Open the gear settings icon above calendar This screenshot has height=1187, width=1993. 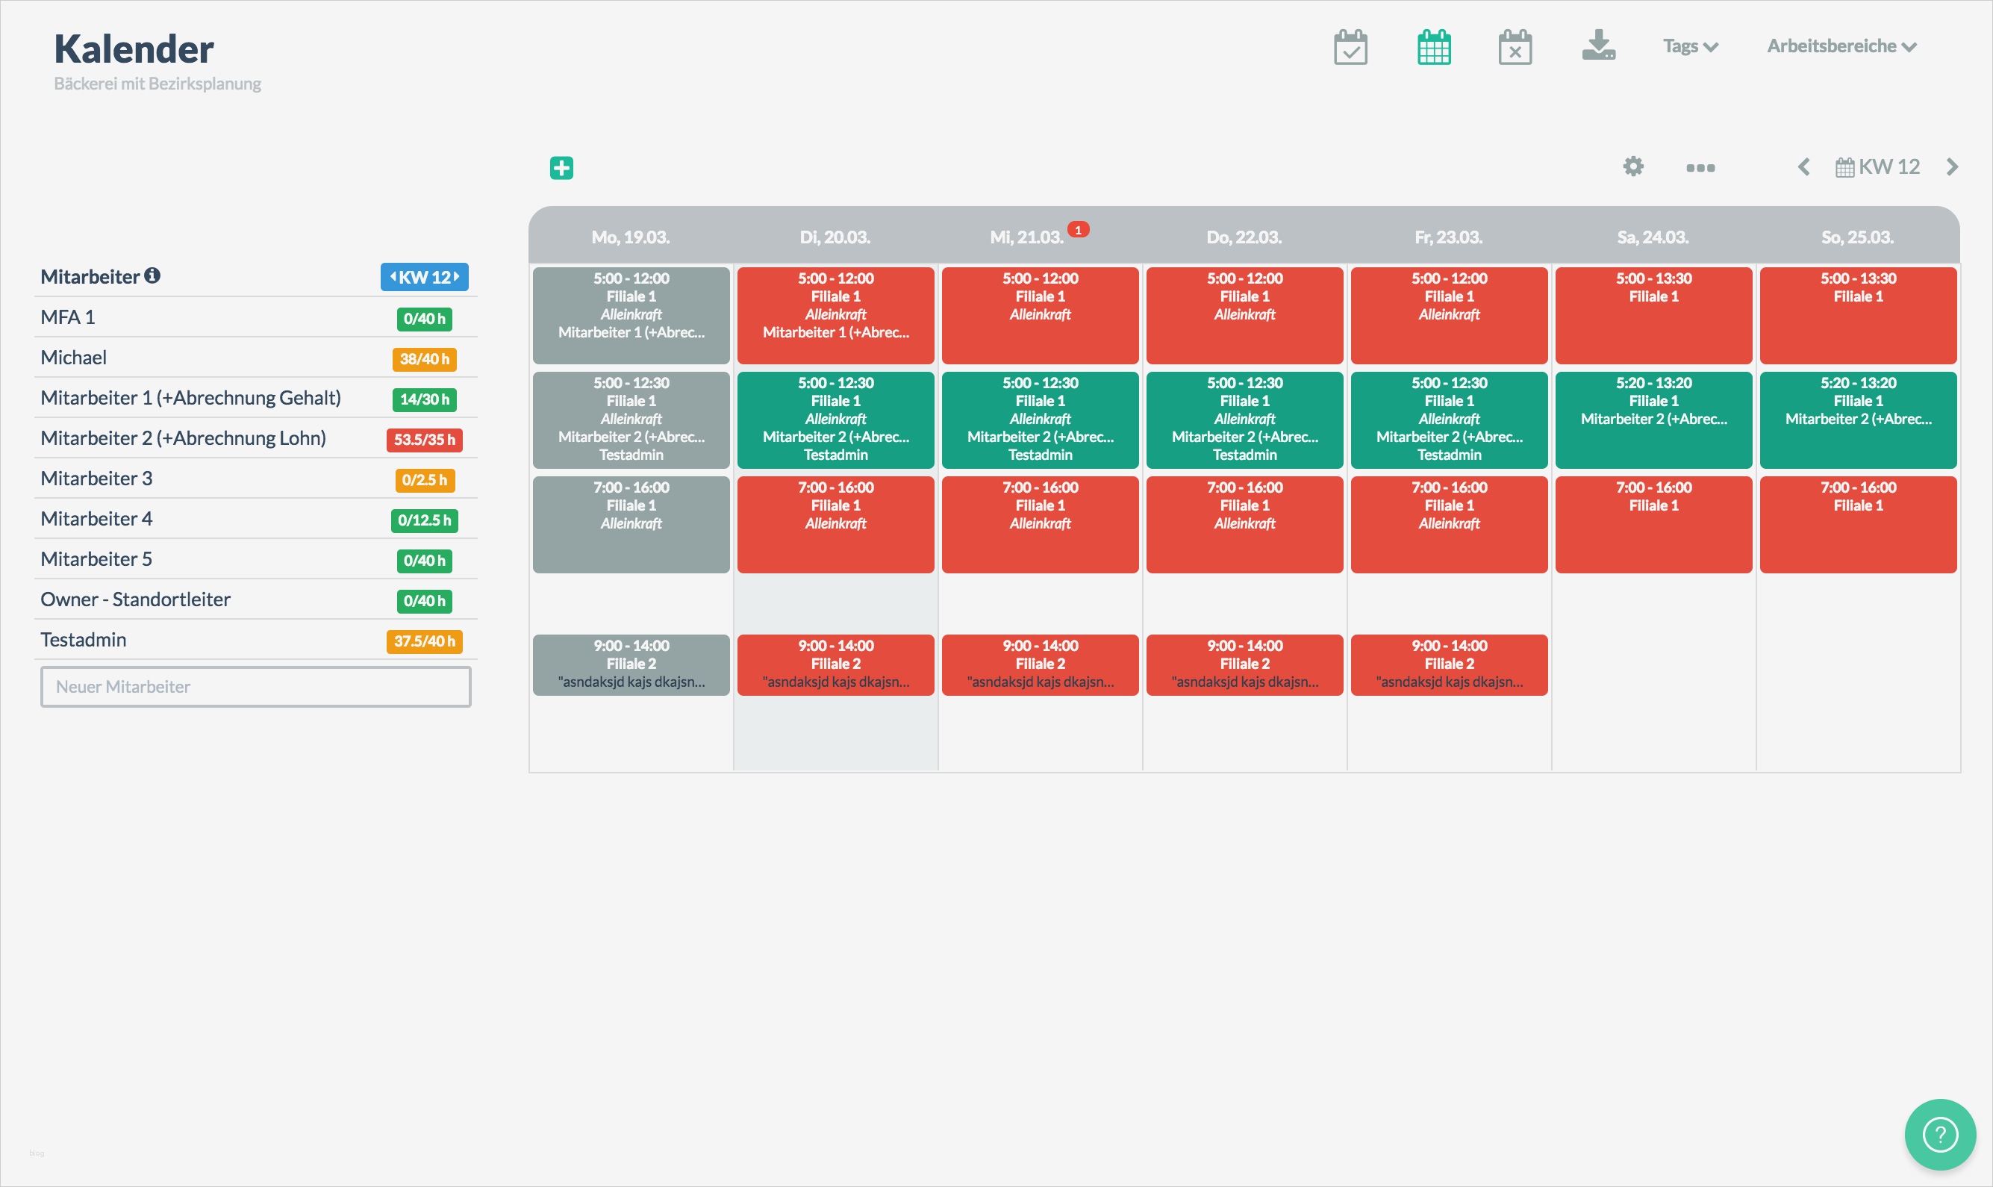[x=1633, y=166]
